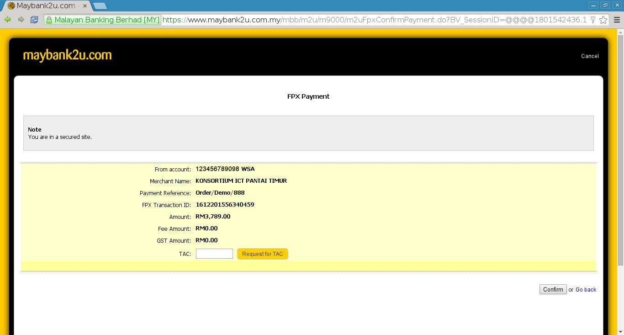Viewport: 624px width, 335px height.
Task: Click into the TAC input field
Action: point(214,254)
